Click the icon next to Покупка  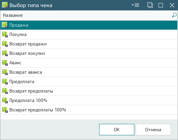point(5,34)
